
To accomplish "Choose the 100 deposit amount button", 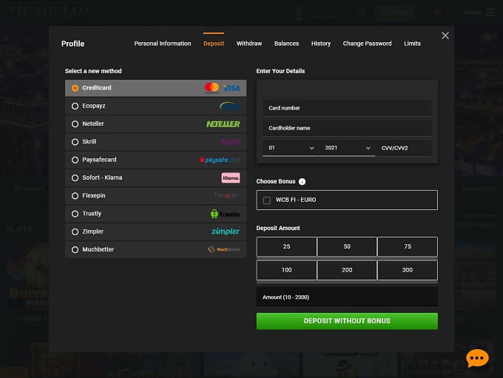I will (286, 270).
